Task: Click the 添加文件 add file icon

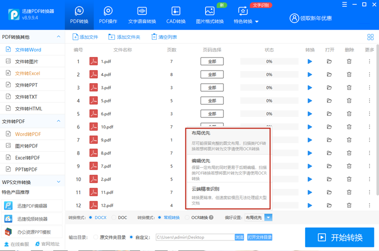Action: coord(76,37)
